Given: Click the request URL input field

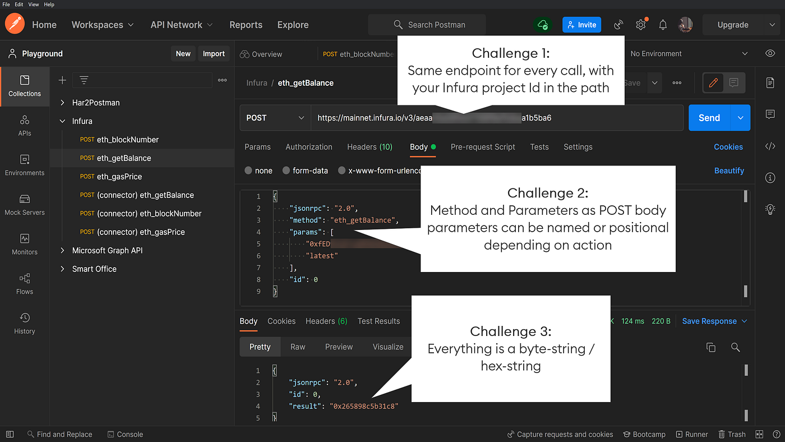Looking at the screenshot, I should (x=497, y=118).
